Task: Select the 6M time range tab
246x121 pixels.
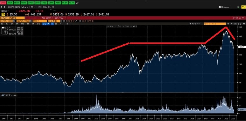Action: [17, 24]
